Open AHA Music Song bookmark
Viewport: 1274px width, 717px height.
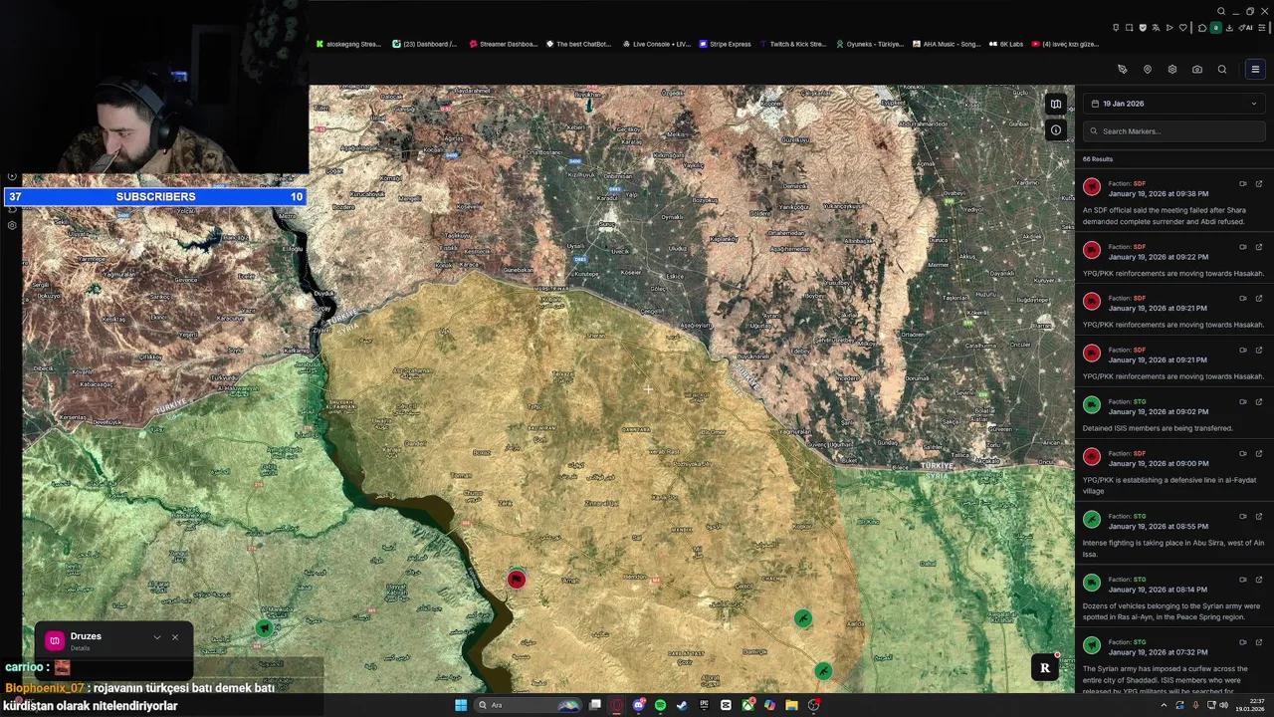pyautogui.click(x=947, y=44)
